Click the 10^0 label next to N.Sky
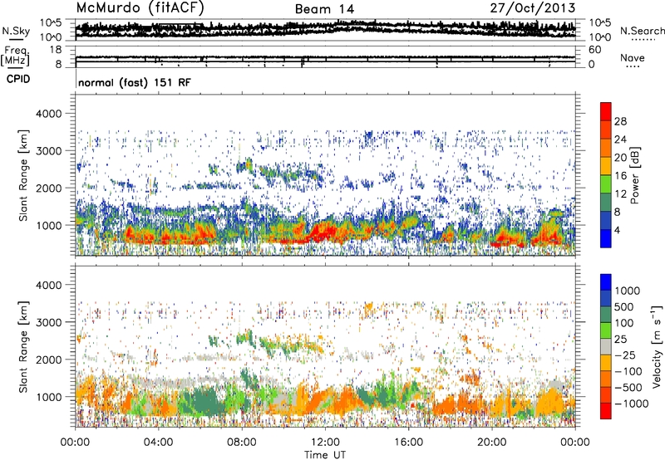The width and height of the screenshot is (665, 460). pyautogui.click(x=51, y=37)
